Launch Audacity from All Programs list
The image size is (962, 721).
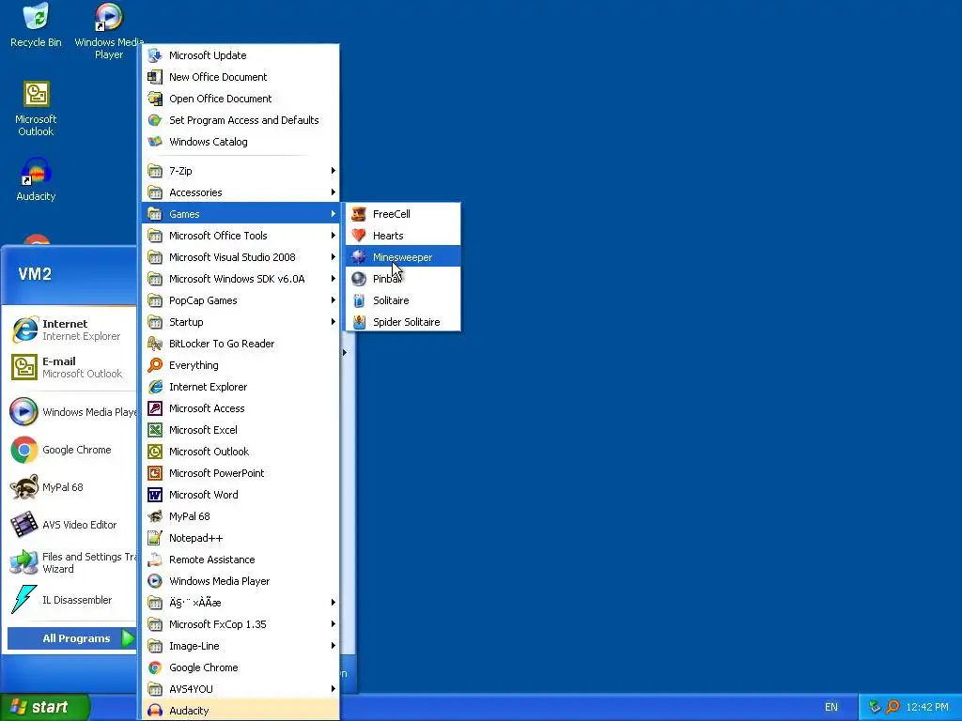pyautogui.click(x=240, y=711)
